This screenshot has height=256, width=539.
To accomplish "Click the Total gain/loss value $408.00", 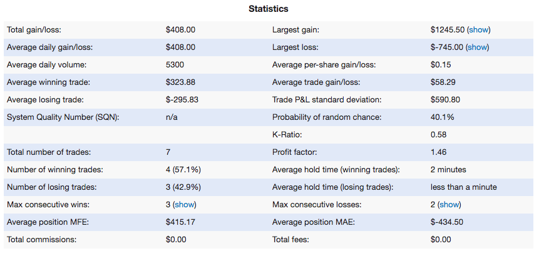I will pos(180,30).
